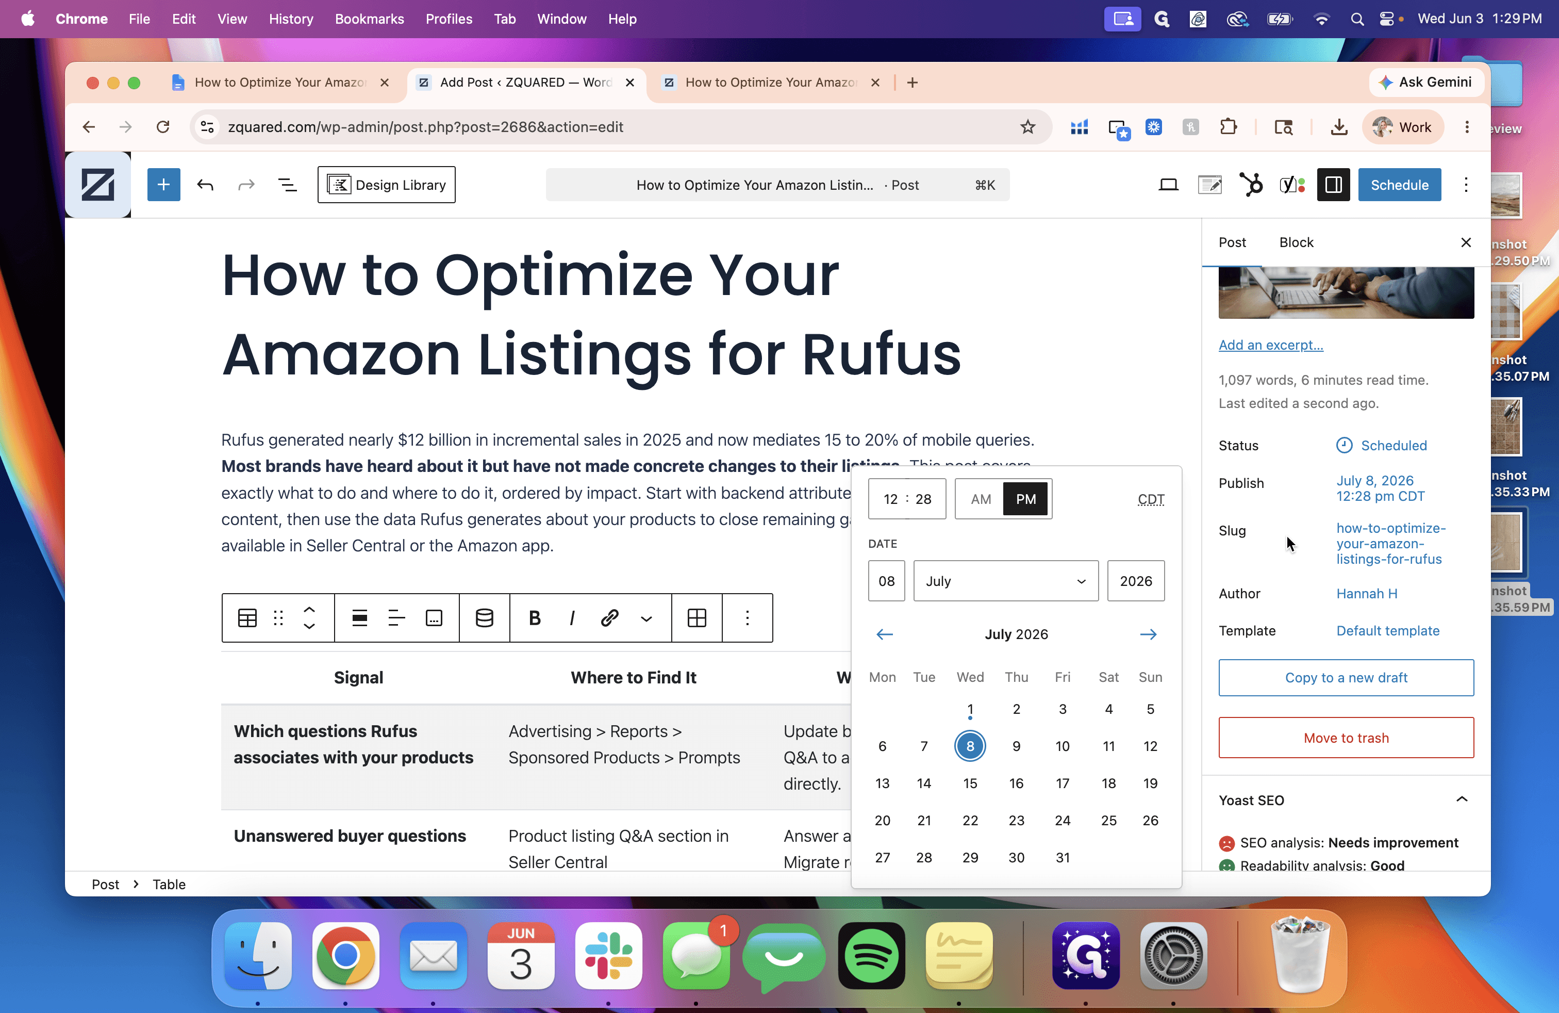
Task: Select PM in time picker
Action: (x=1026, y=499)
